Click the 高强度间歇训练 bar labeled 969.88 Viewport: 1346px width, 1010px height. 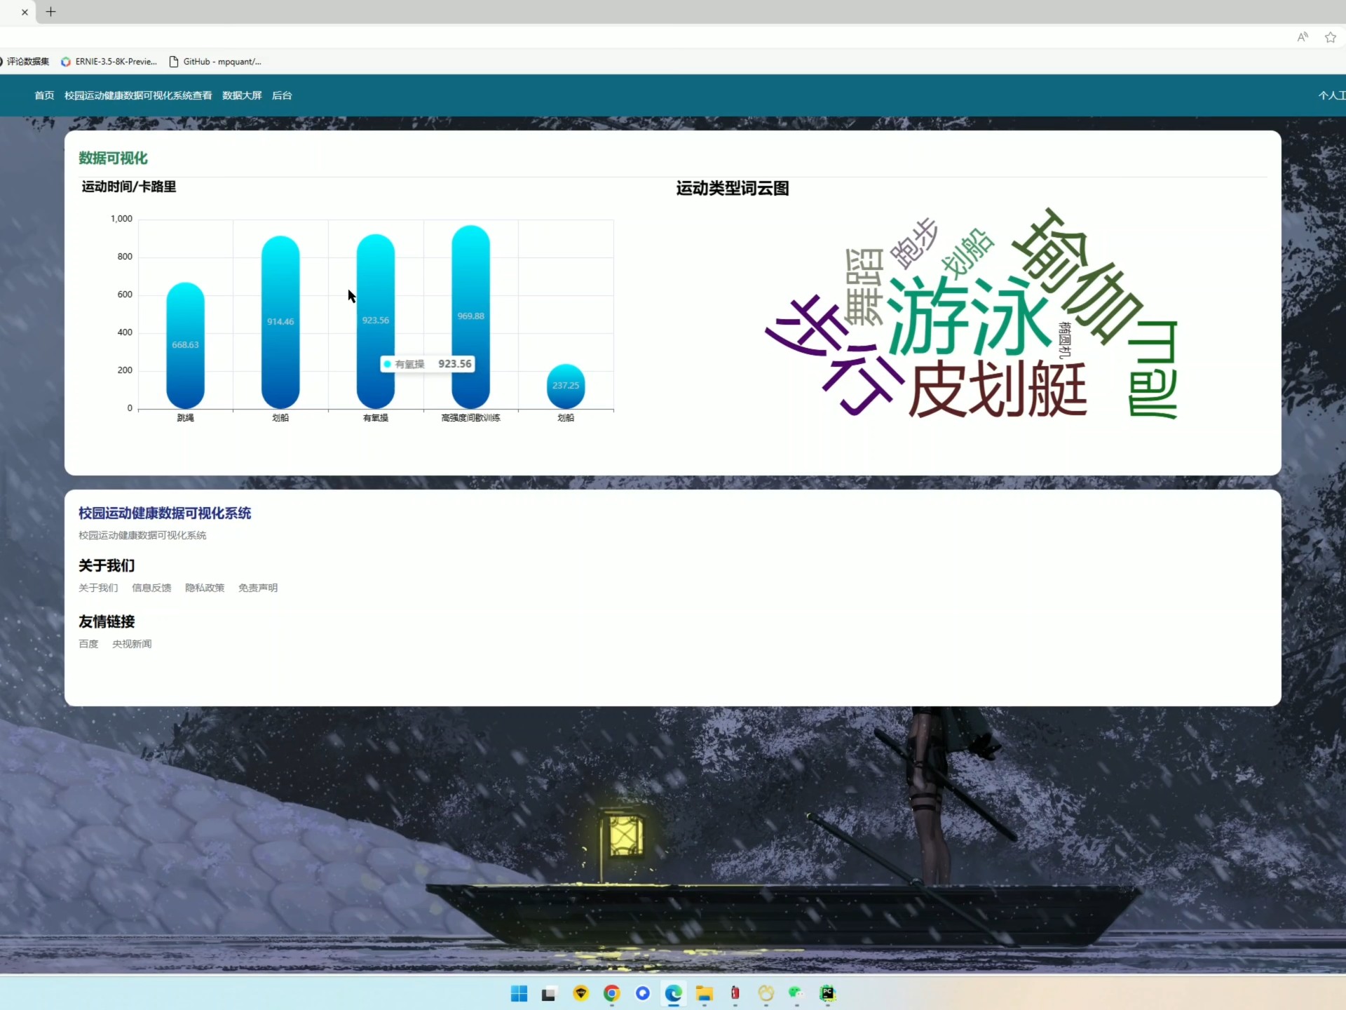[x=471, y=316]
